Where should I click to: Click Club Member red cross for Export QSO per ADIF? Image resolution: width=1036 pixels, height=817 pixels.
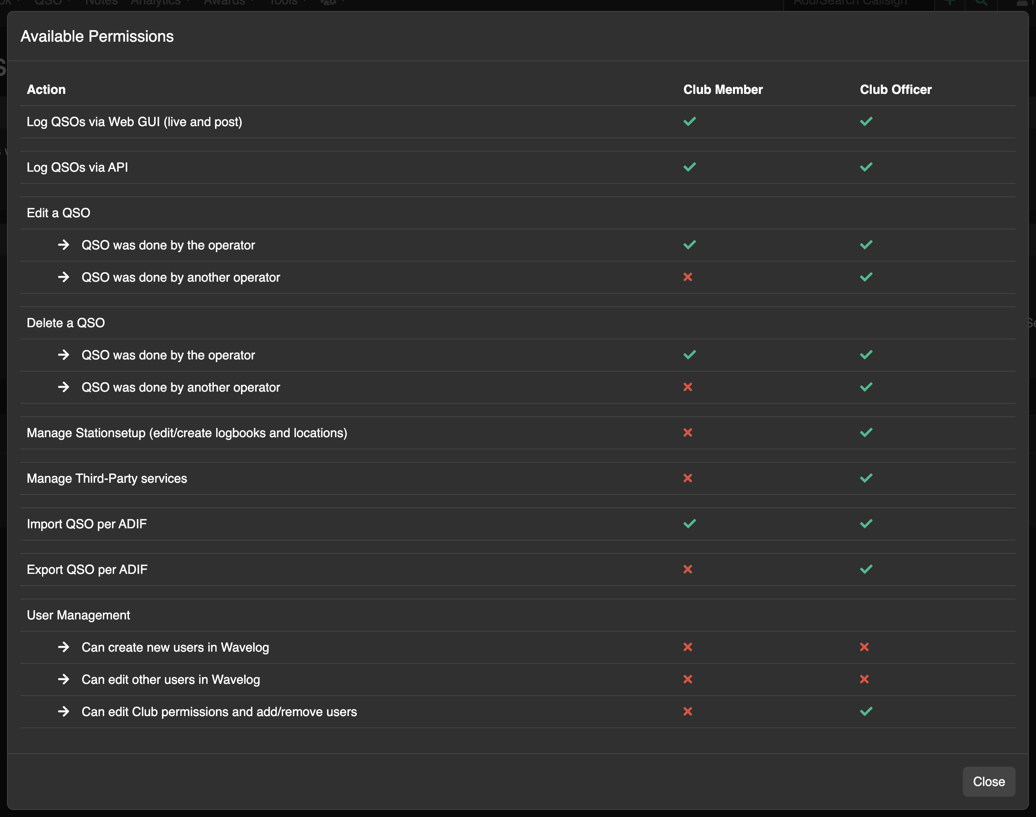coord(688,569)
